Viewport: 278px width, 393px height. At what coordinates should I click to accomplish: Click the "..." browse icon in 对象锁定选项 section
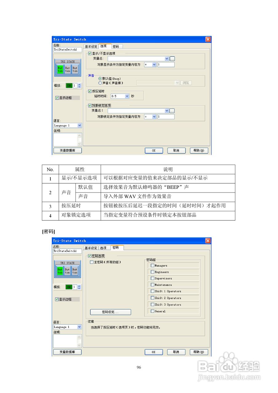pyautogui.click(x=172, y=111)
